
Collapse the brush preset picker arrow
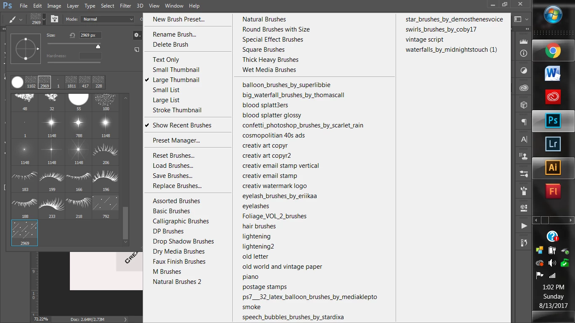tap(44, 19)
